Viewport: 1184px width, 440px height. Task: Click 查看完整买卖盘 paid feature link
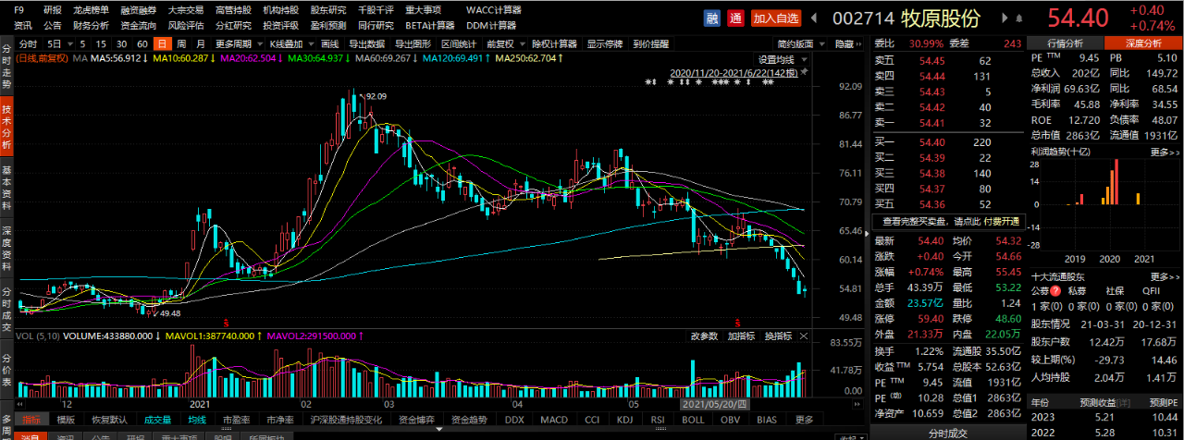[x=950, y=221]
